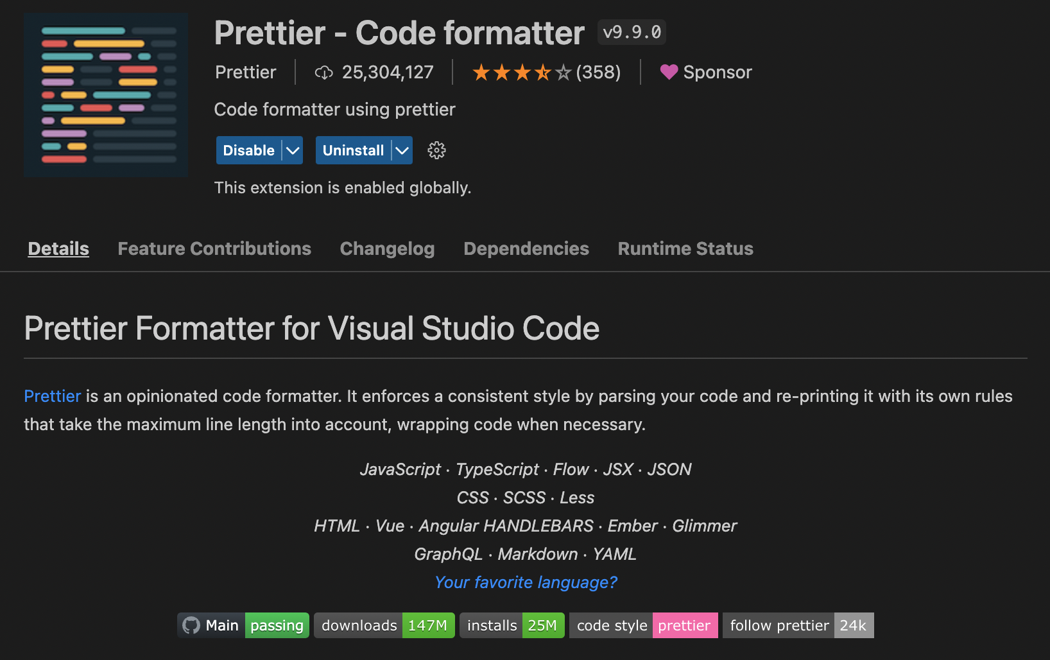Click the installs 25M badge
1050x660 pixels.
pyautogui.click(x=512, y=625)
